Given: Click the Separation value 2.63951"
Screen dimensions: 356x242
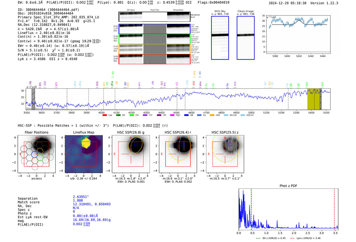Looking at the screenshot, I should (x=81, y=197).
